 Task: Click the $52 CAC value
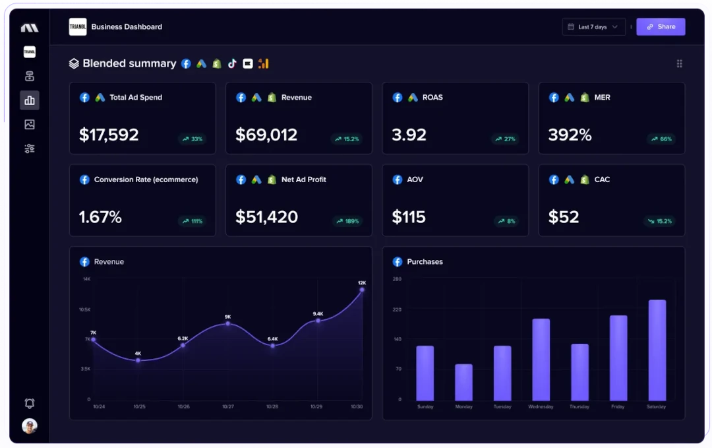tap(564, 217)
